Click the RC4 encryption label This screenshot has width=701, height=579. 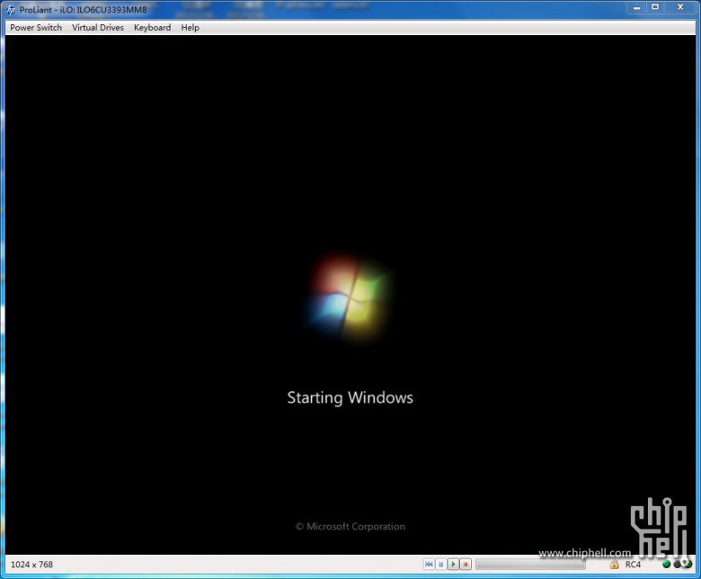[x=633, y=565]
